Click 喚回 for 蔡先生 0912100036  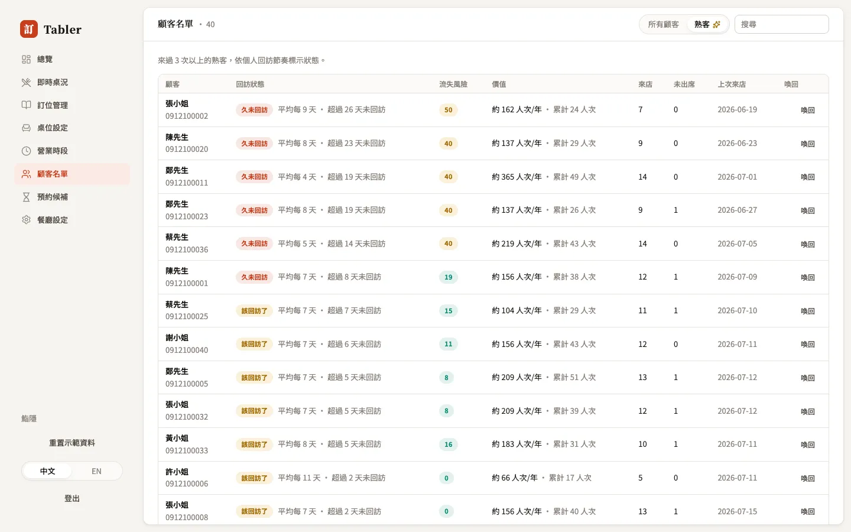807,244
